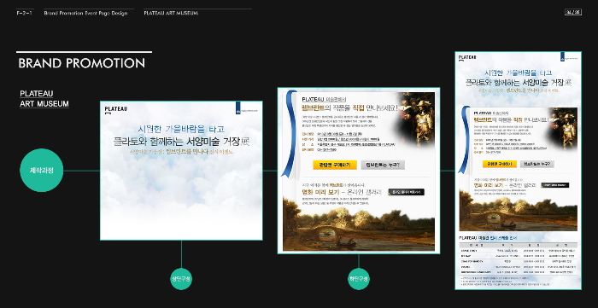Click the green 제작과정 circle
The width and height of the screenshot is (598, 308).
pos(41,170)
